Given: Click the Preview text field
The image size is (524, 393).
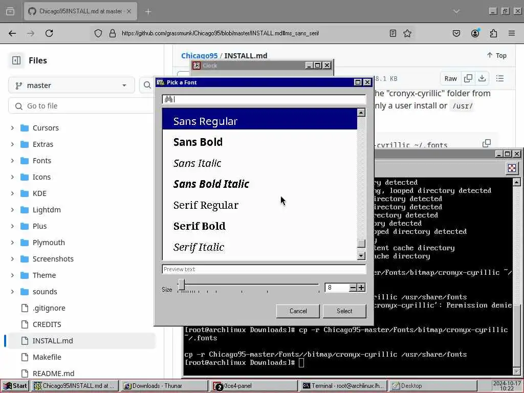Looking at the screenshot, I should click(264, 269).
